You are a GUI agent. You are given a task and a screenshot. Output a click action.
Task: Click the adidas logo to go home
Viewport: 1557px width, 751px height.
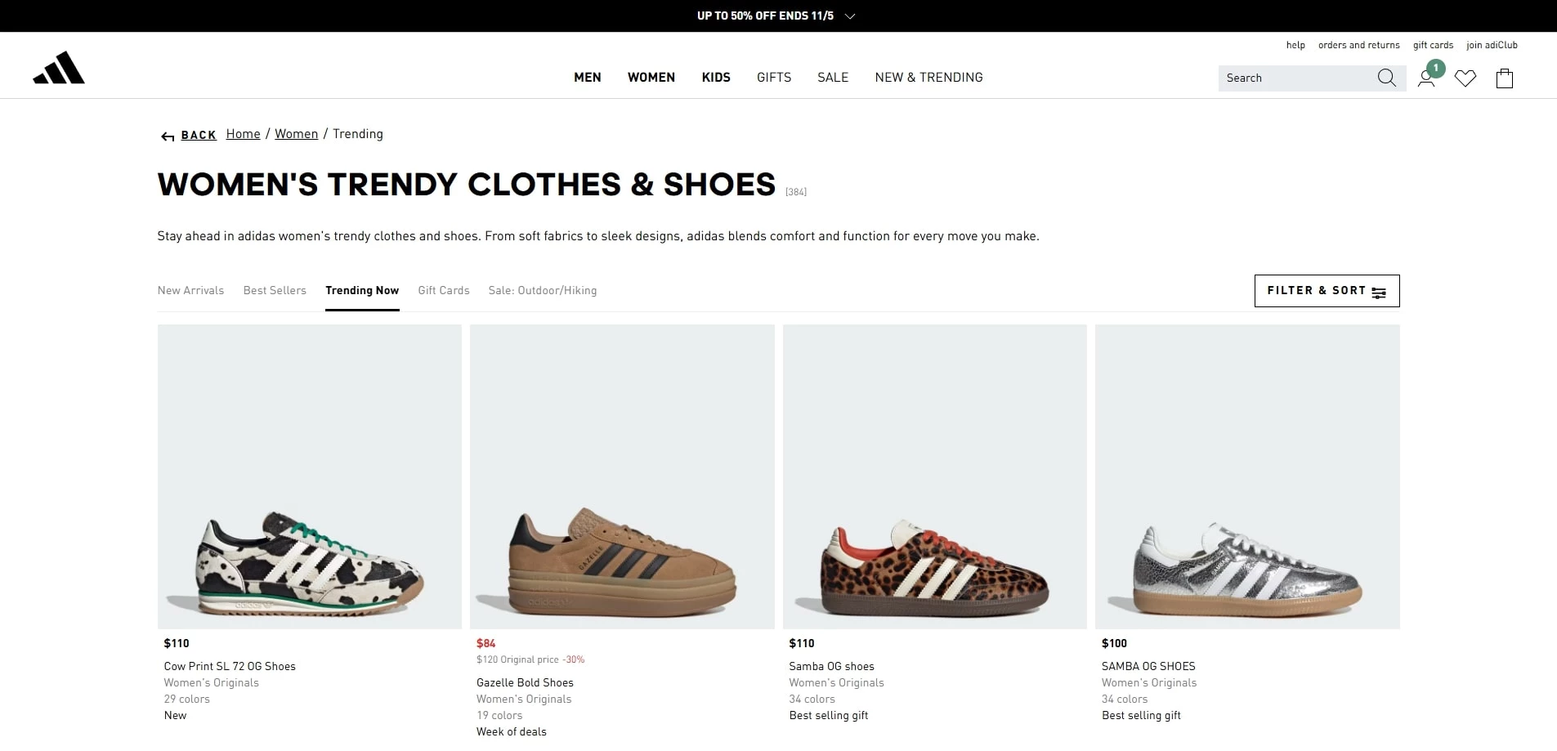(x=59, y=69)
